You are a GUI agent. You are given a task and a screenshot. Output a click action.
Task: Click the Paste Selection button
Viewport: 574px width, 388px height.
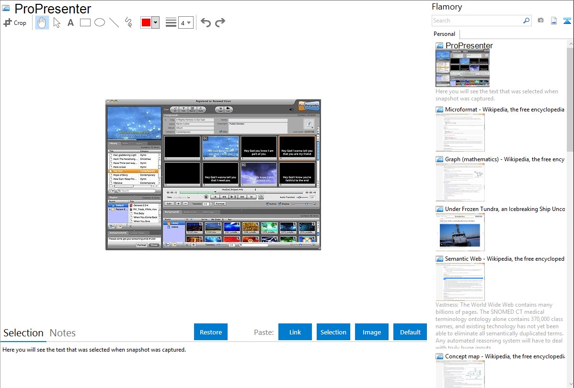[333, 332]
